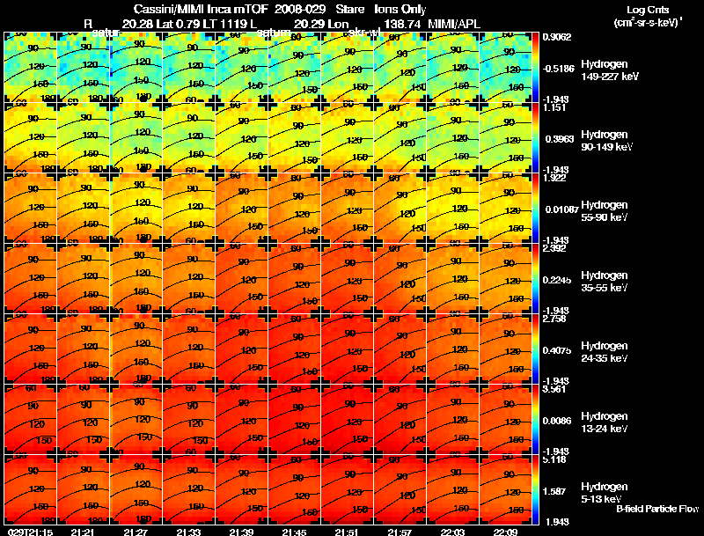
Task: Click the '0.4075' color scale value
Action: pyautogui.click(x=557, y=350)
